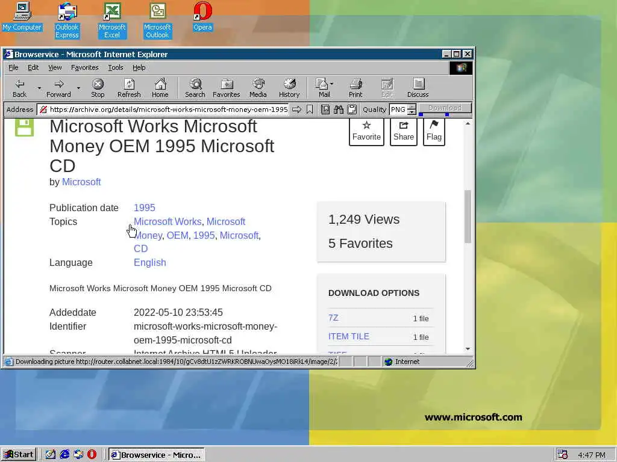Viewport: 617px width, 462px height.
Task: Click the vertical scrollbar thumb
Action: click(x=468, y=217)
